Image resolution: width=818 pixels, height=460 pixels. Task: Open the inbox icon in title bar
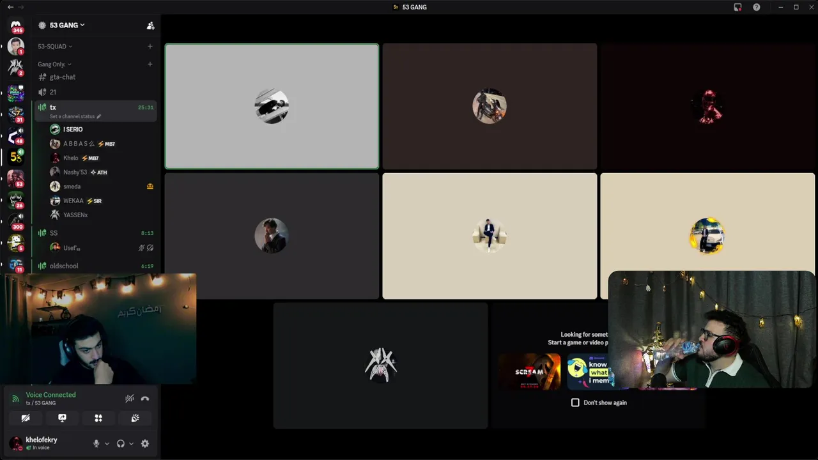(737, 7)
